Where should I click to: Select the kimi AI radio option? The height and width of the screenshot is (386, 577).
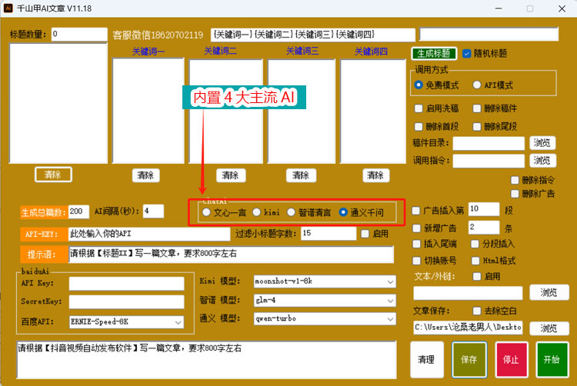coord(256,212)
